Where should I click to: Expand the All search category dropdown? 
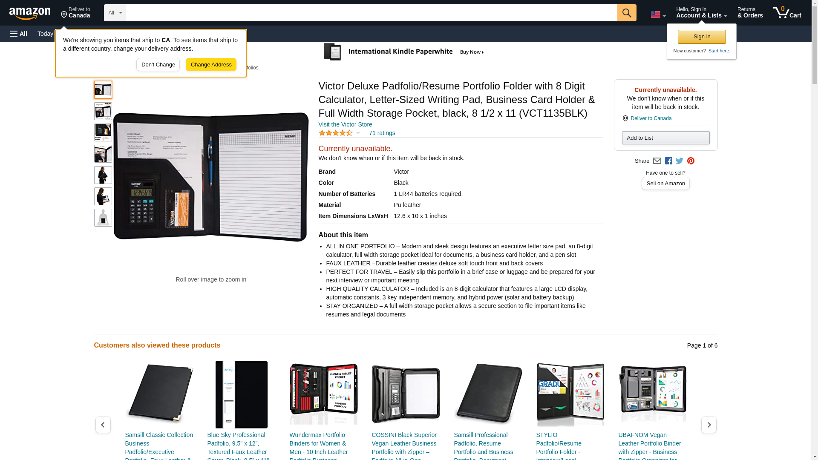[115, 13]
